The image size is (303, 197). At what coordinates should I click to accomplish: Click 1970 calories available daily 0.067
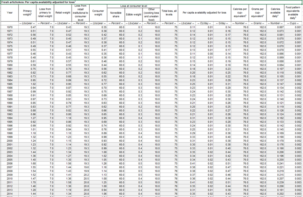[275, 27]
